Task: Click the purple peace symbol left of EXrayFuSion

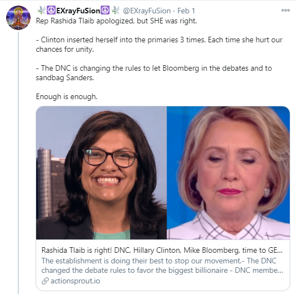Action: (51, 11)
